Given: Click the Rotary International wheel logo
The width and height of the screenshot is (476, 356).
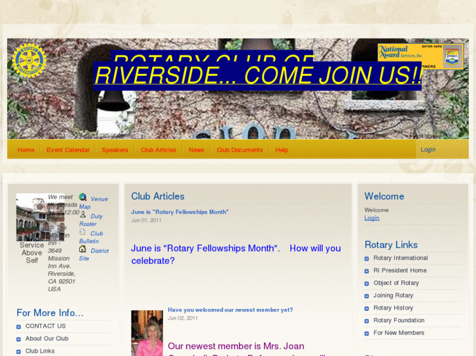Looking at the screenshot, I should click(x=29, y=60).
